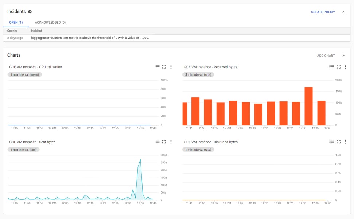Open more options menu for Sent bytes chart
This screenshot has width=354, height=219.
(171, 142)
